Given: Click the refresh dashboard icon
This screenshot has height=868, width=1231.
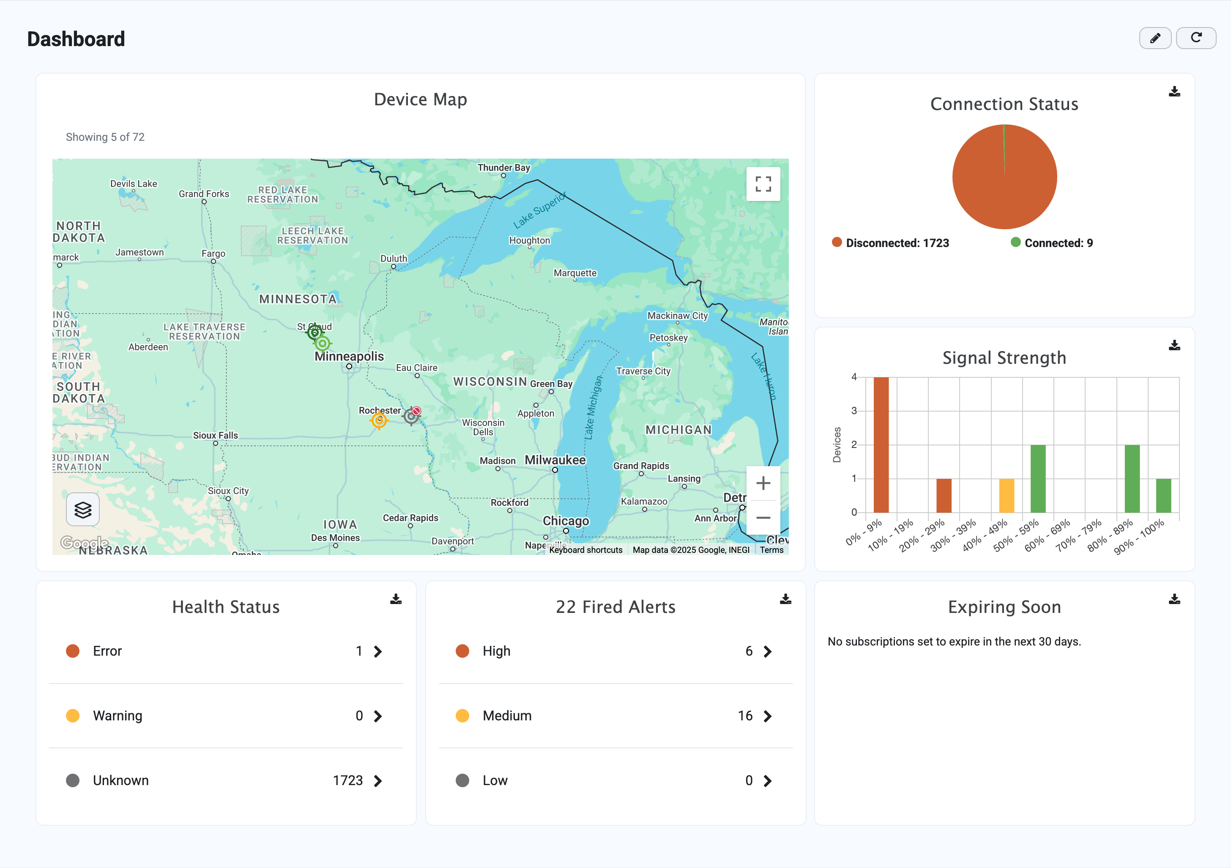Looking at the screenshot, I should (1195, 38).
